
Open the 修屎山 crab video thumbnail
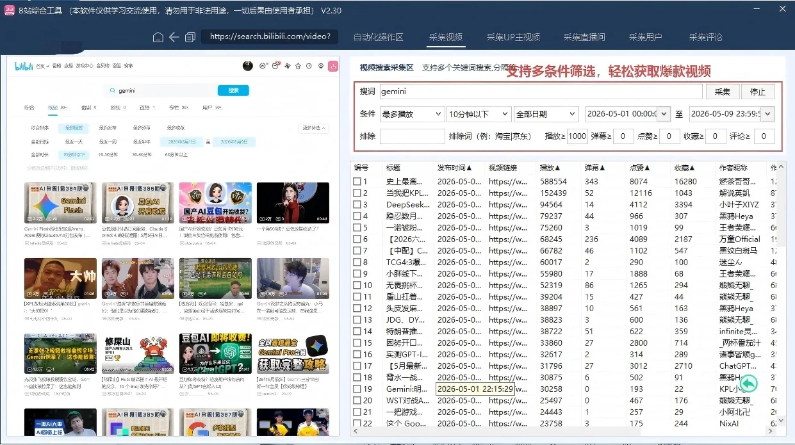click(138, 353)
